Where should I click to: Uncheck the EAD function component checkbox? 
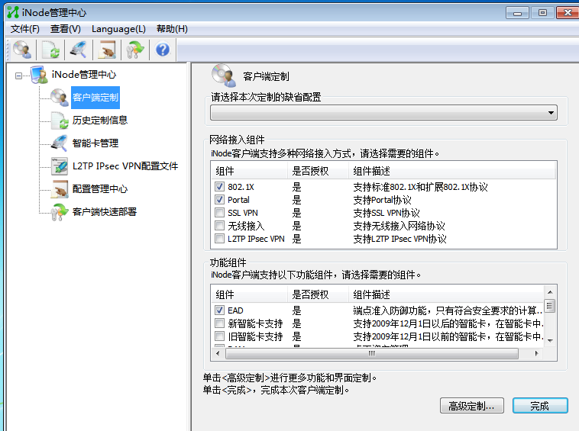(219, 310)
